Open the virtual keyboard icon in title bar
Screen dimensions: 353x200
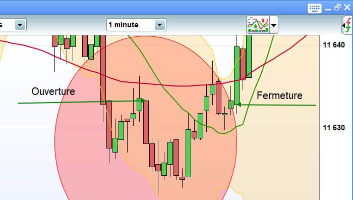point(315,9)
